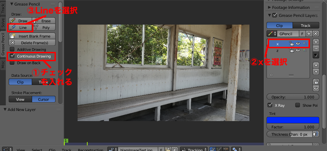The width and height of the screenshot is (327, 151).
Task: Click the Opacity slider
Action: coord(293,97)
